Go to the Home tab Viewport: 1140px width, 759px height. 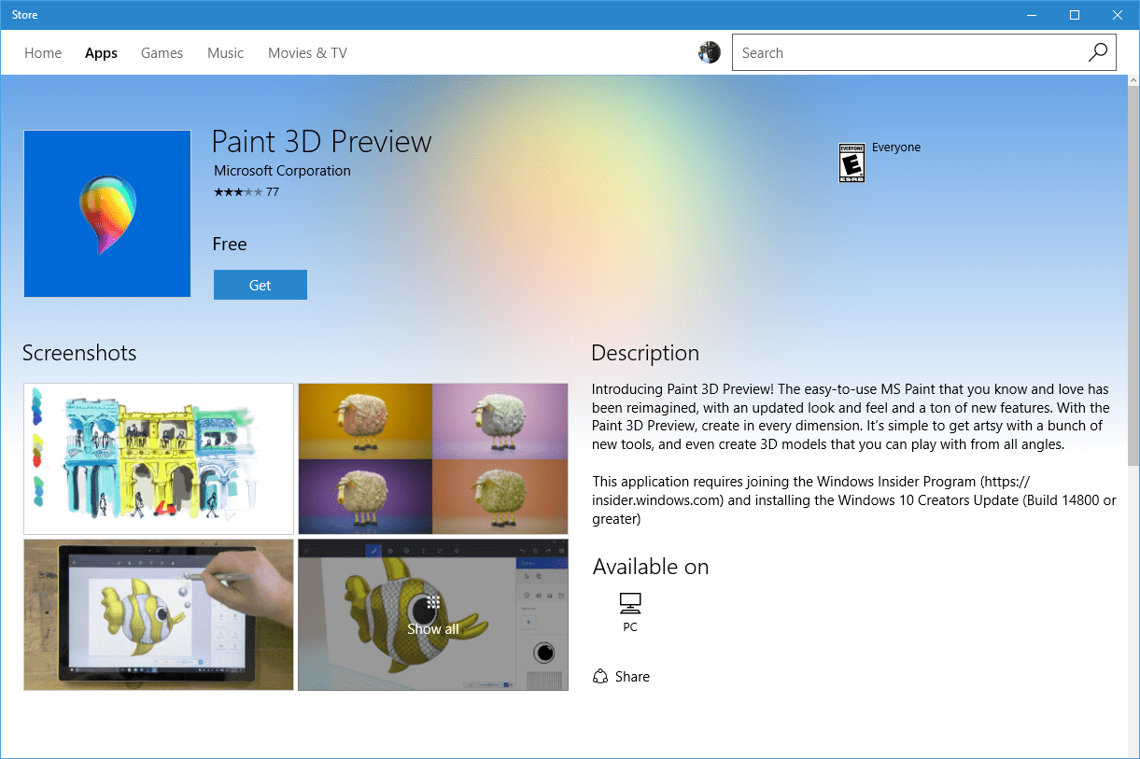coord(42,52)
